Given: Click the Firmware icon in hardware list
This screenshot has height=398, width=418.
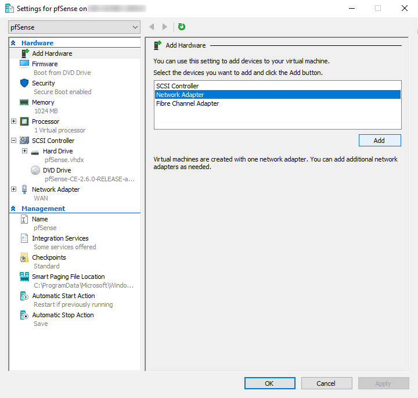Looking at the screenshot, I should [x=24, y=64].
